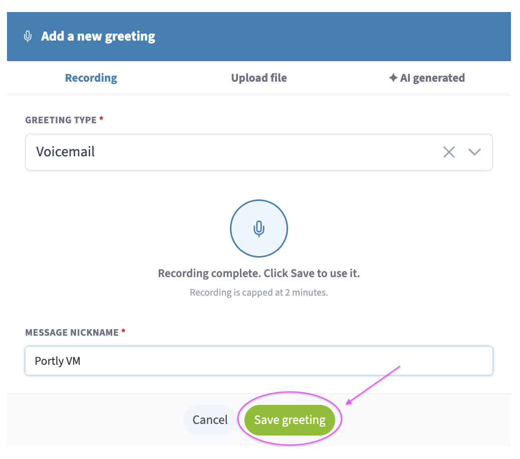Select the AI generated tab
520x459 pixels.
coord(427,78)
